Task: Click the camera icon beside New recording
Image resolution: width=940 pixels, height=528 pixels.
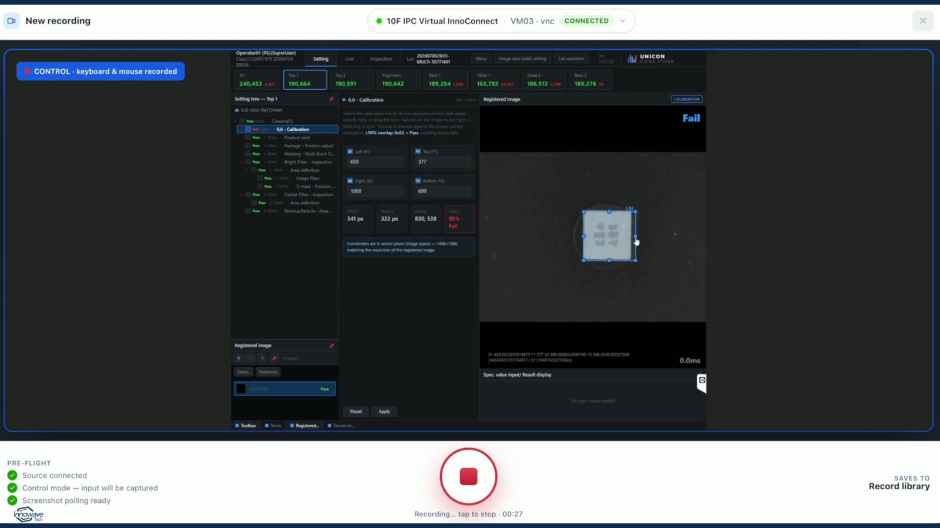Action: [x=11, y=21]
